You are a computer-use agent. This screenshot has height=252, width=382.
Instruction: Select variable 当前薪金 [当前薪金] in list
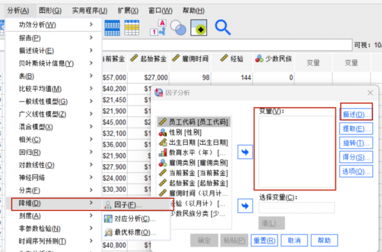click(x=194, y=173)
